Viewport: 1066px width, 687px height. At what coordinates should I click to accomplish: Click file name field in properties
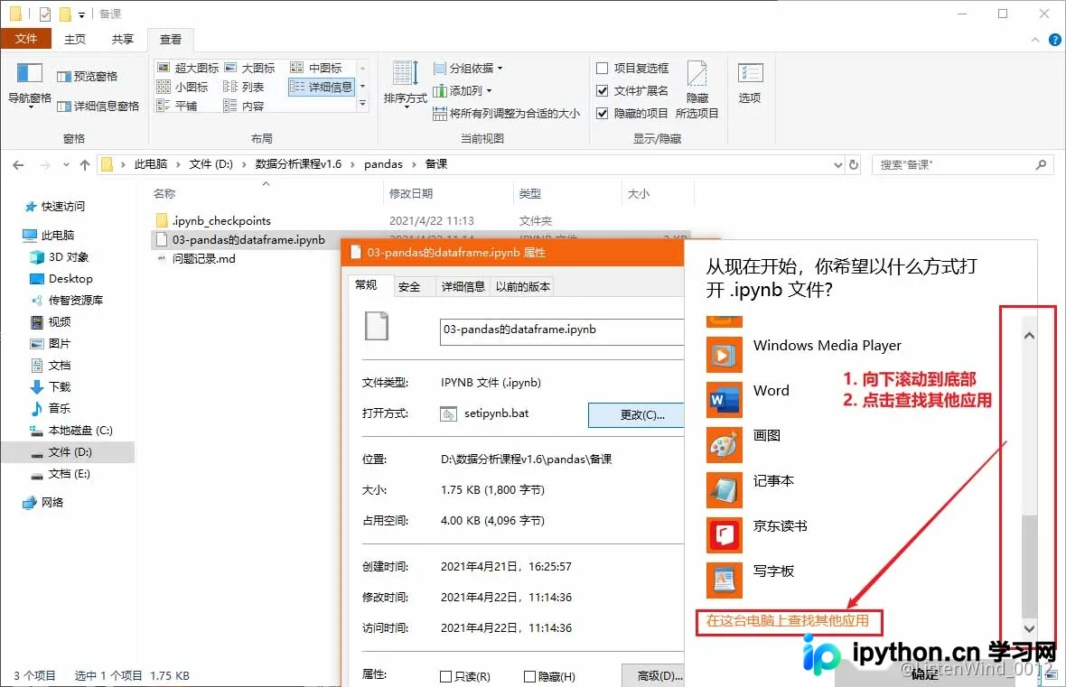point(562,331)
